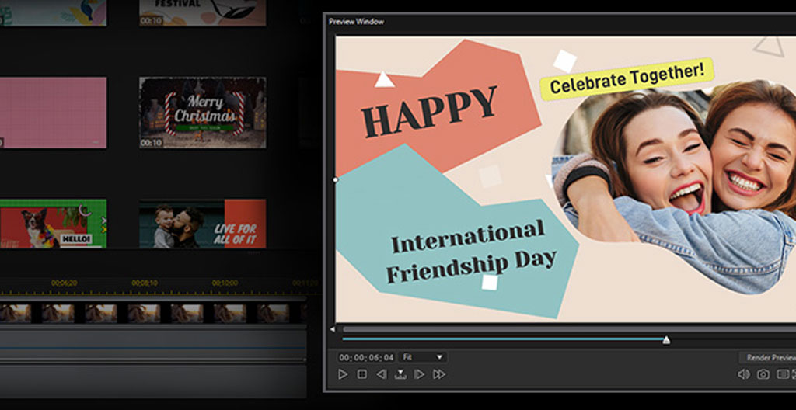This screenshot has height=410, width=796.
Task: Open the seek-by unit icon in preview controls
Action: 400,374
